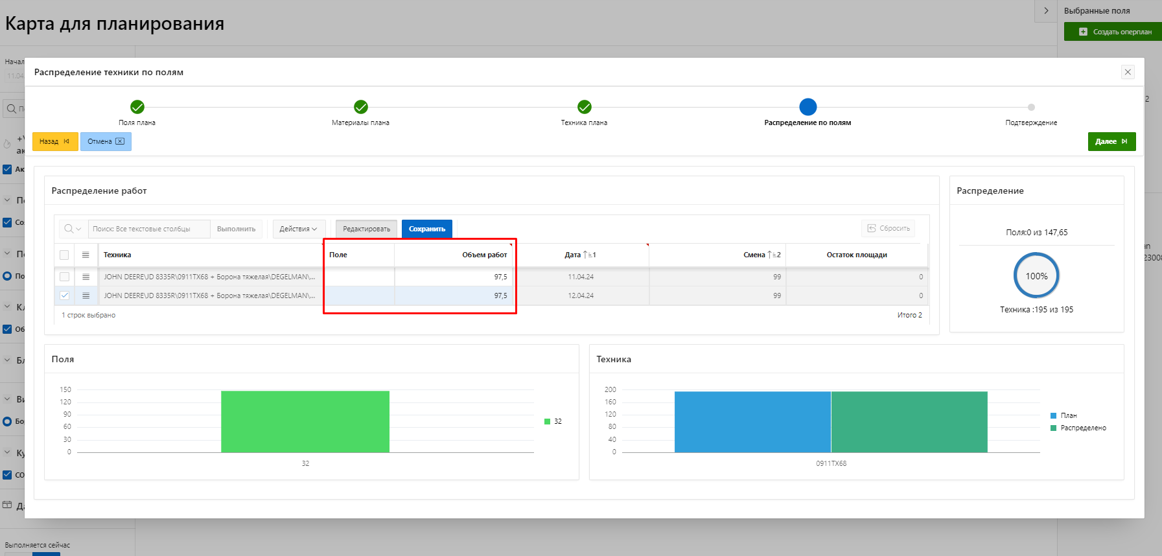1162x556 pixels.
Task: Click the completed Поля плана step icon
Action: pyautogui.click(x=137, y=107)
